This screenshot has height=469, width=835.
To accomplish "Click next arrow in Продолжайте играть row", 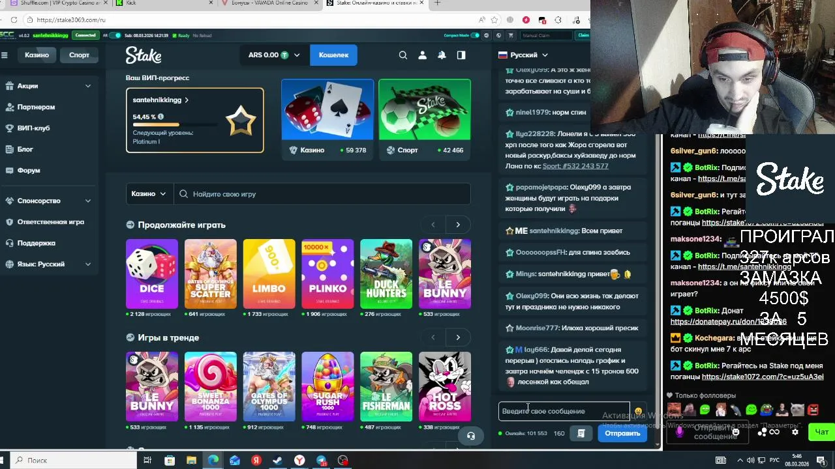I will click(x=458, y=225).
